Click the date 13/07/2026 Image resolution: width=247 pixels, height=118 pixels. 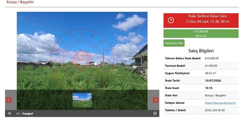click(213, 81)
